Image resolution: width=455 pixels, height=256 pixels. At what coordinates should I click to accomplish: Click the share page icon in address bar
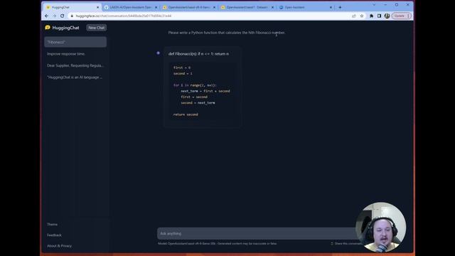354,16
